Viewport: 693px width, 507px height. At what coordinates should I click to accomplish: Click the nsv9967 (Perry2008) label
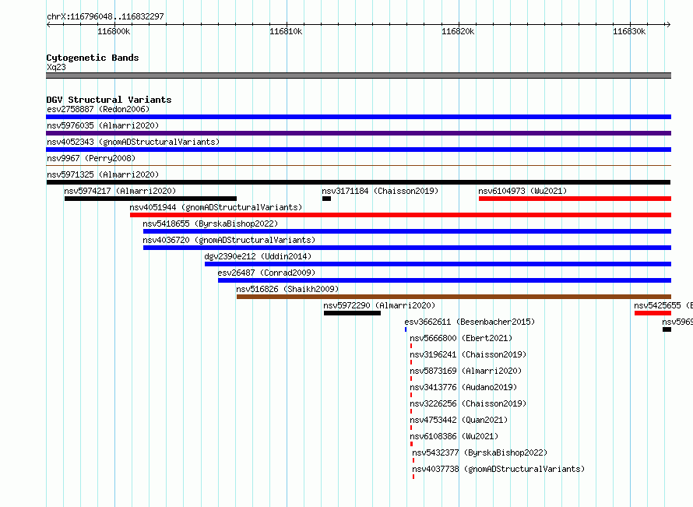[x=91, y=158]
